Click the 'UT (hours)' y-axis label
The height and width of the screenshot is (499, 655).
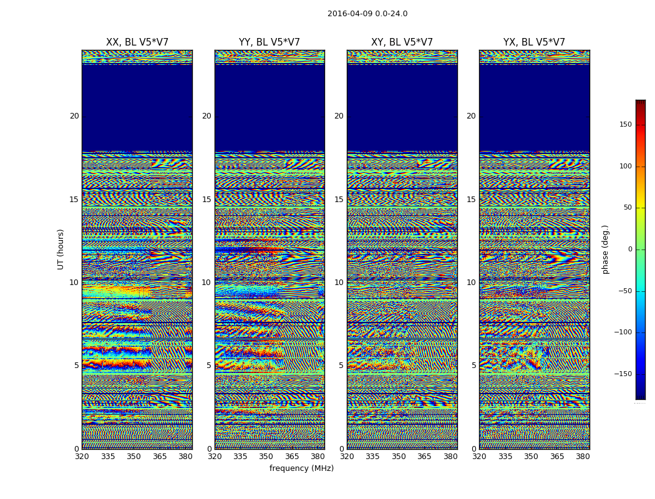pyautogui.click(x=61, y=249)
